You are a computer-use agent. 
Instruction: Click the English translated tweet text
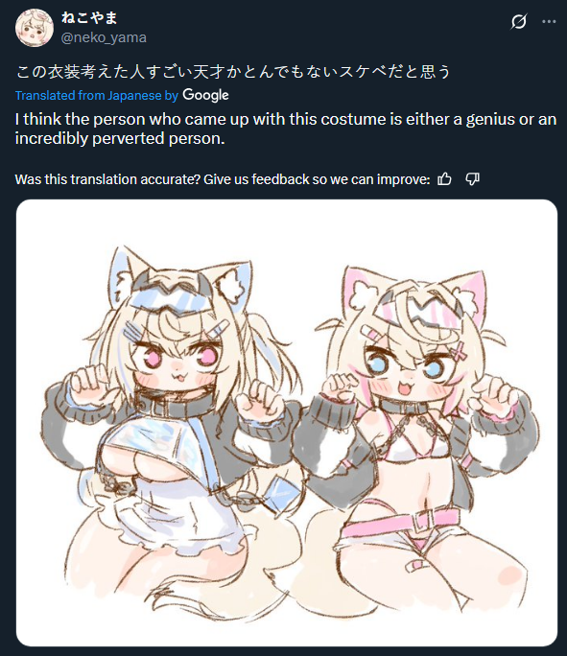point(286,129)
